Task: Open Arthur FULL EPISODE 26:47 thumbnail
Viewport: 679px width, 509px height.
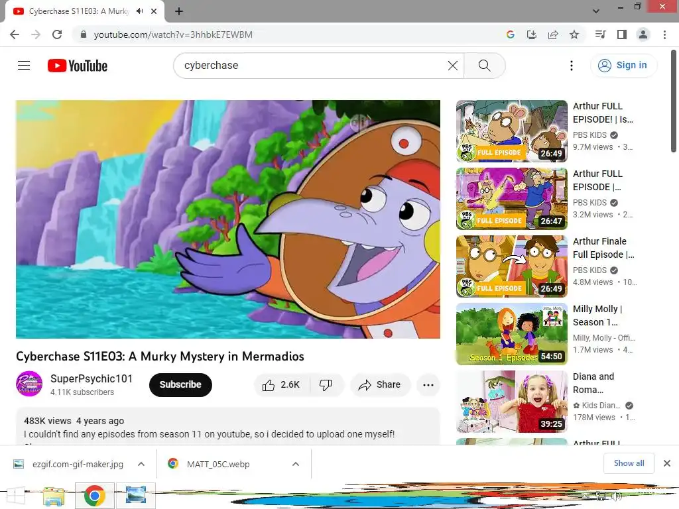Action: (x=512, y=199)
